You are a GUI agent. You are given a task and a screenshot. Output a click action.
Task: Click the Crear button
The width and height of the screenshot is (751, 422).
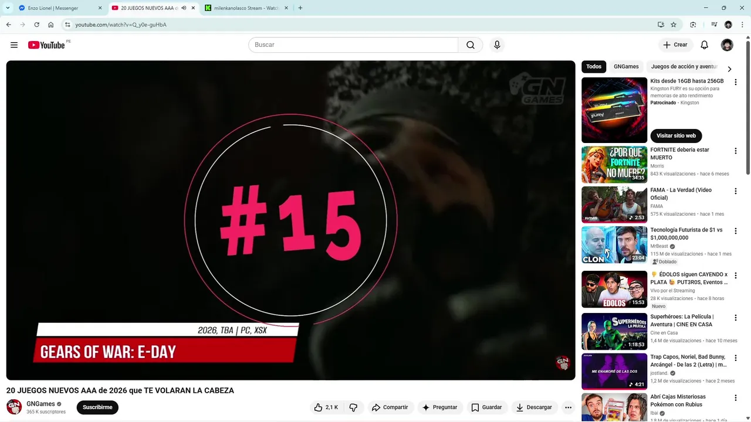[675, 45]
